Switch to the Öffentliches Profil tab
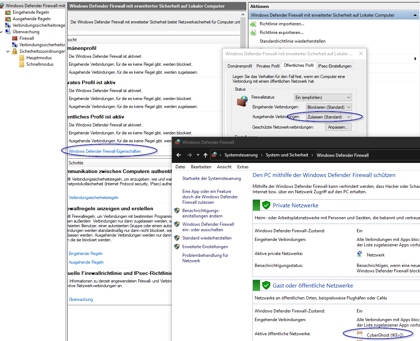Screen dimensions: 420x341 click(298, 65)
